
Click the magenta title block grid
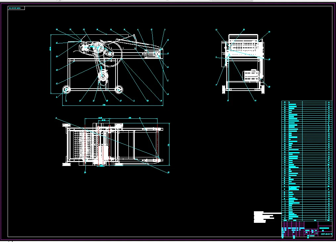[307, 229]
